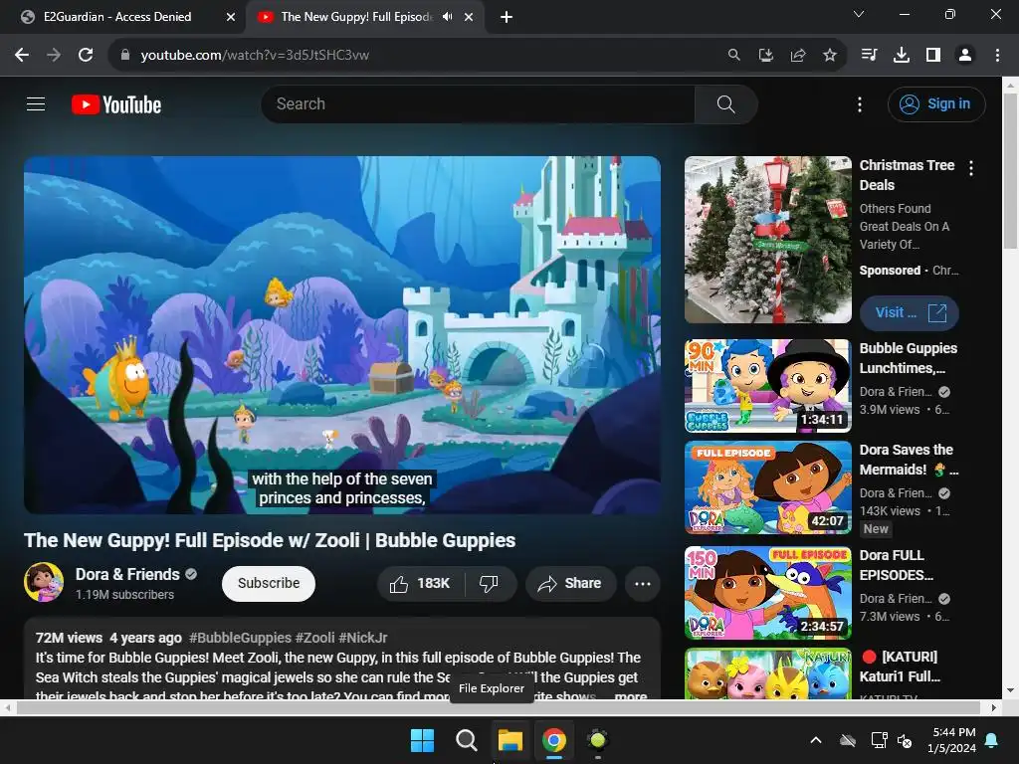Open Chrome's three-dot menu

coord(997,55)
